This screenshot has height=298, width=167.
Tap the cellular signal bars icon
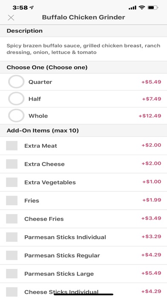point(132,8)
